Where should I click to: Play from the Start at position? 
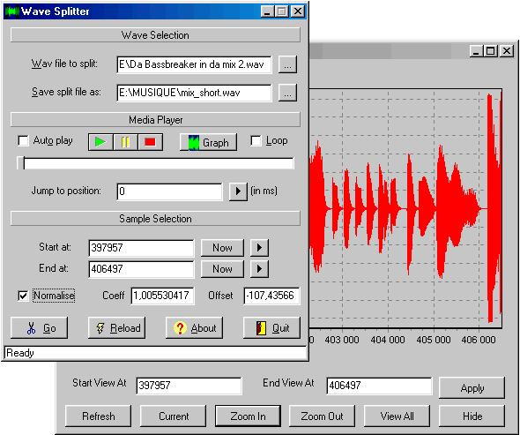[x=259, y=248]
